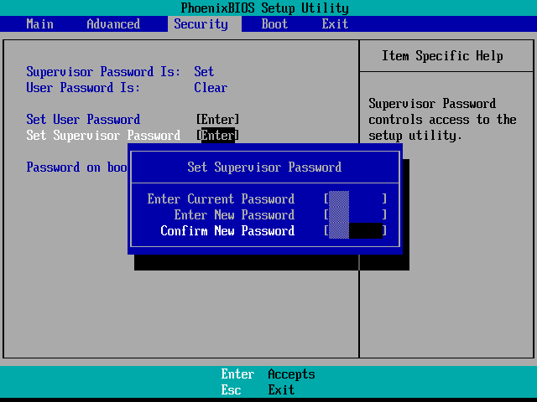Image resolution: width=537 pixels, height=402 pixels.
Task: Click the Enter New Password field
Action: [356, 215]
